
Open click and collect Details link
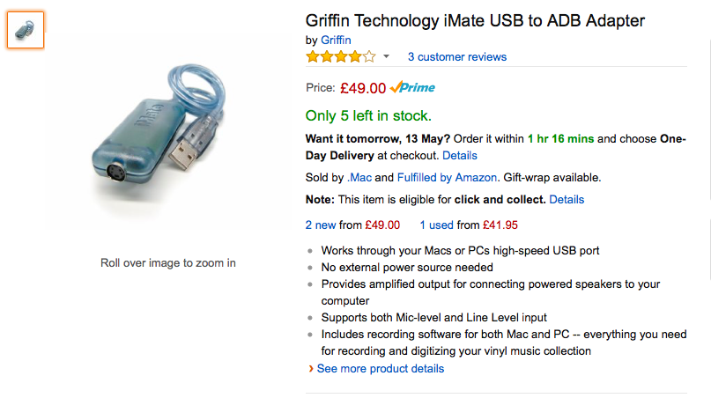click(x=567, y=200)
